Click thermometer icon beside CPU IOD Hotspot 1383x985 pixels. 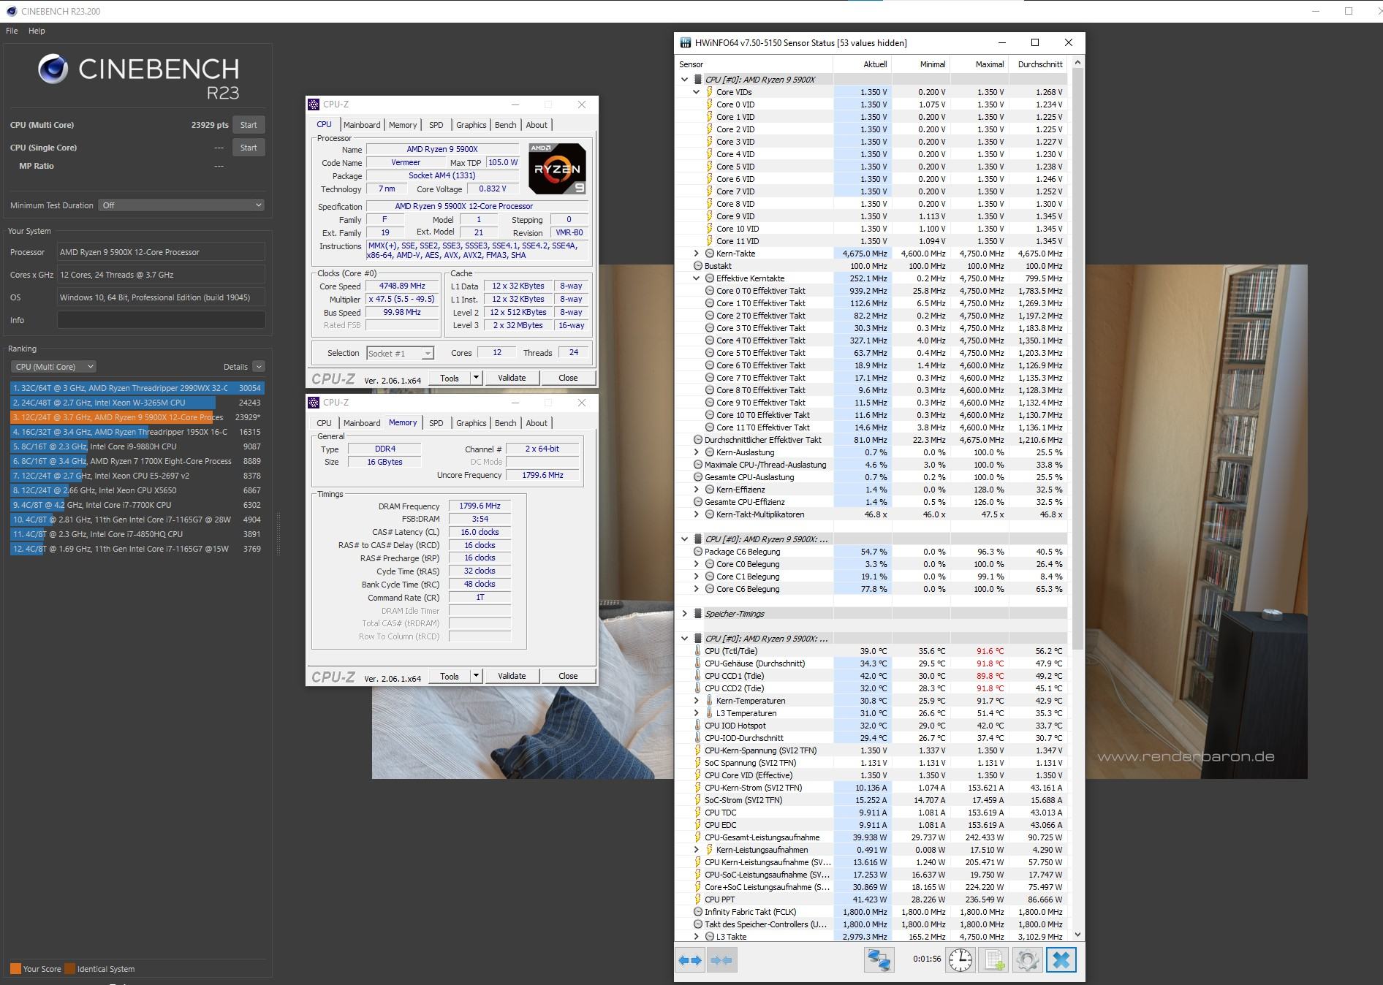click(x=697, y=726)
